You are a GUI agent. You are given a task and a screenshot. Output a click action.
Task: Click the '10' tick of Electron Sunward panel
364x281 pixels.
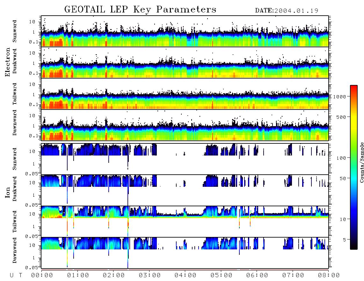click(x=32, y=22)
